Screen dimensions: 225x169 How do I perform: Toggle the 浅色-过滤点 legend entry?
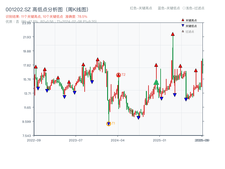[194, 8]
